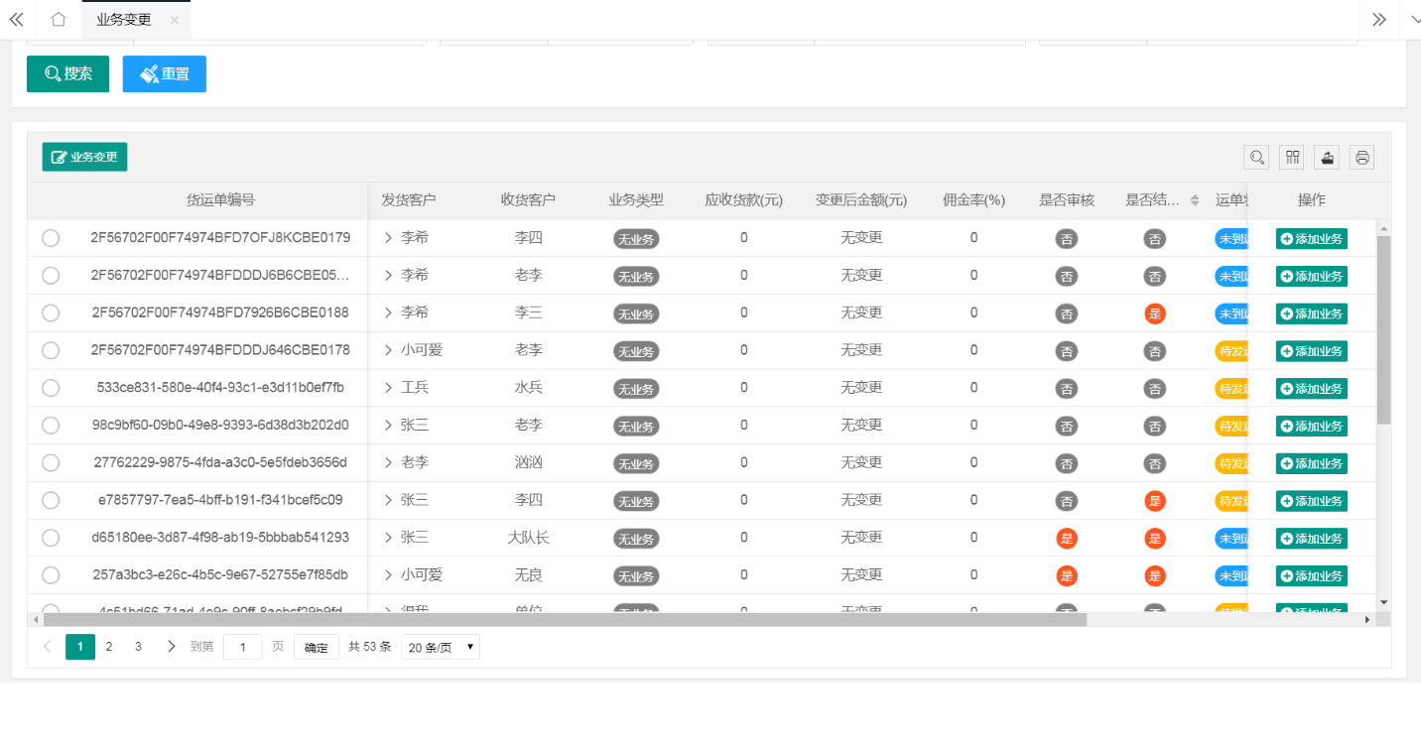1421x746 pixels.
Task: Expand the row for sender 老李
Action: click(x=389, y=463)
